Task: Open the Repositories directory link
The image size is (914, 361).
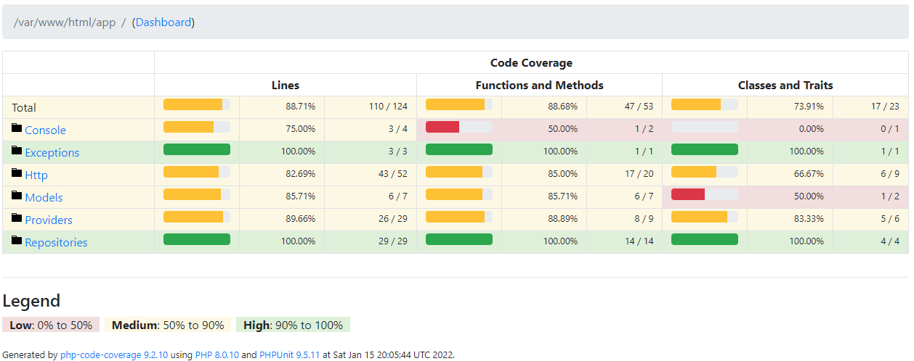Action: point(56,242)
